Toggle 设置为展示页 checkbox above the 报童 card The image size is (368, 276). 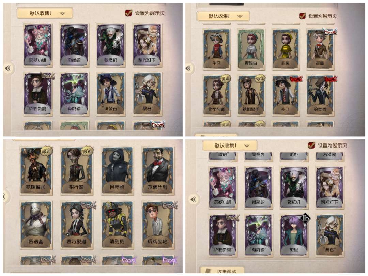pos(302,16)
